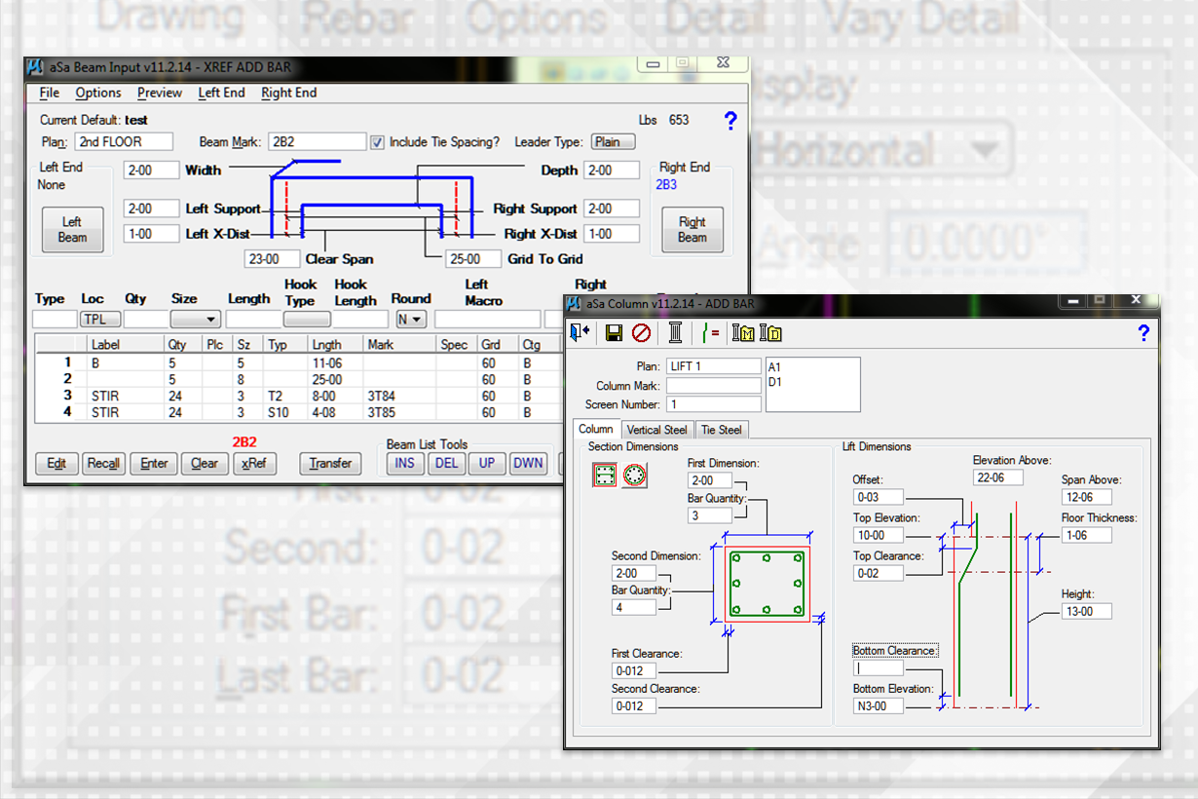Click the DWN beam list tool

528,464
